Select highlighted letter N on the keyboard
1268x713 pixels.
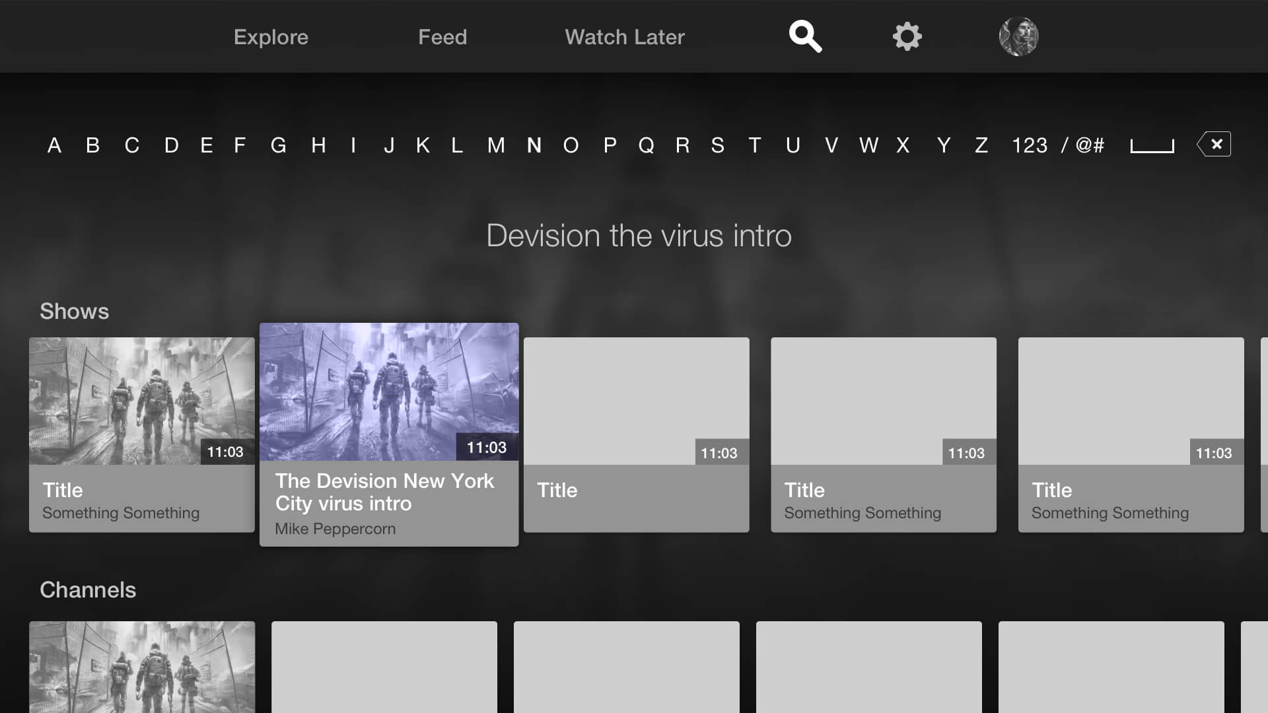pos(534,145)
